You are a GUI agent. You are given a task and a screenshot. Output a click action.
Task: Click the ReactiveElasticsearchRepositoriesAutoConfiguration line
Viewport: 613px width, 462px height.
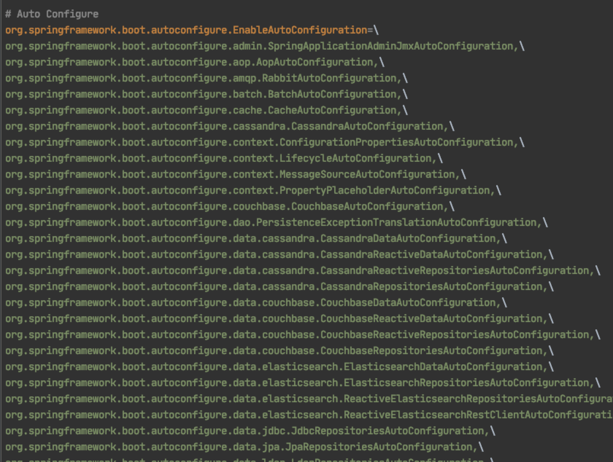click(x=309, y=399)
